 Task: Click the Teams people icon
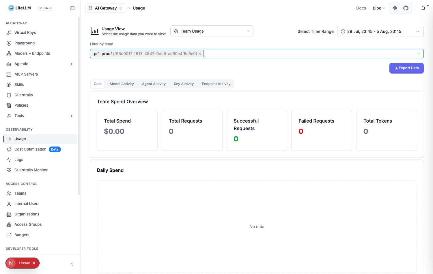[x=9, y=194]
